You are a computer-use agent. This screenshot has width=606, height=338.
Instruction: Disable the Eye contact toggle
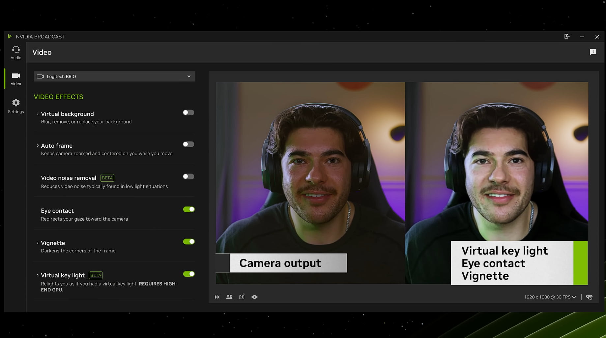(189, 209)
